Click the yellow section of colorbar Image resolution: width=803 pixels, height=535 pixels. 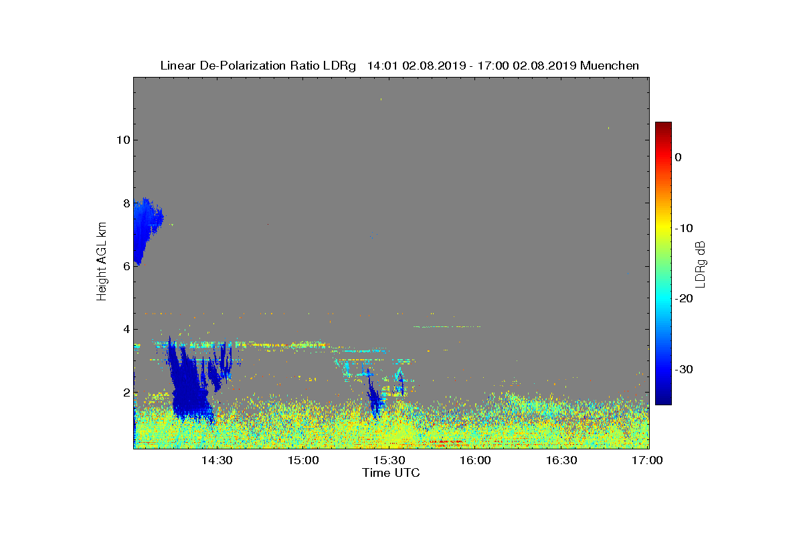click(663, 228)
